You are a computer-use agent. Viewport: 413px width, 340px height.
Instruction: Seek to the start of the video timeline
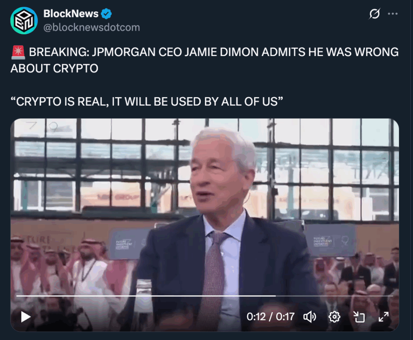pos(17,296)
